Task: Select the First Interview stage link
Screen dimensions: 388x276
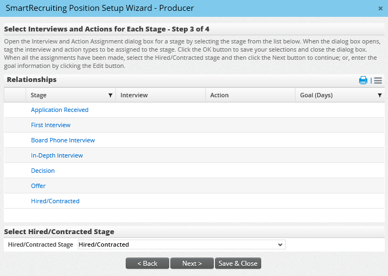Action: click(51, 125)
